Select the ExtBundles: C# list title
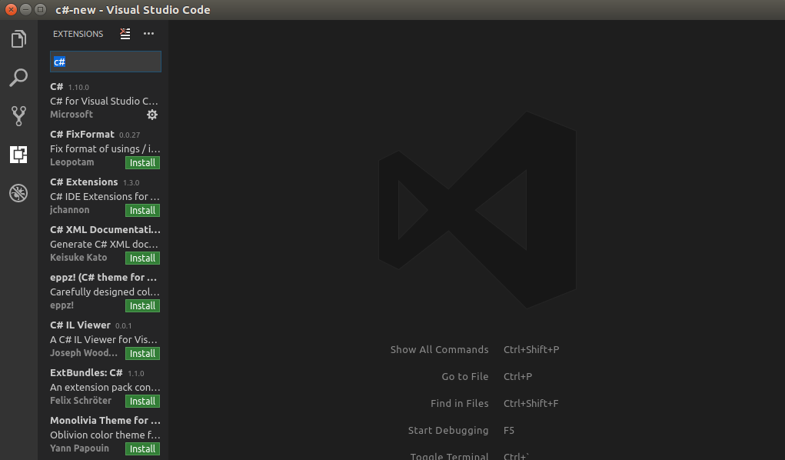This screenshot has width=785, height=460. (x=86, y=373)
